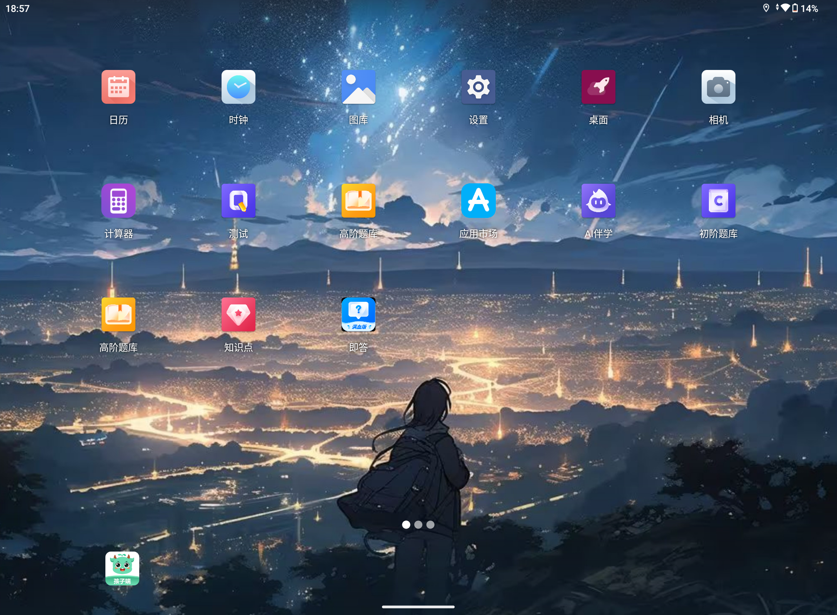Open the 时钟 clock app
The width and height of the screenshot is (837, 615).
coord(238,87)
